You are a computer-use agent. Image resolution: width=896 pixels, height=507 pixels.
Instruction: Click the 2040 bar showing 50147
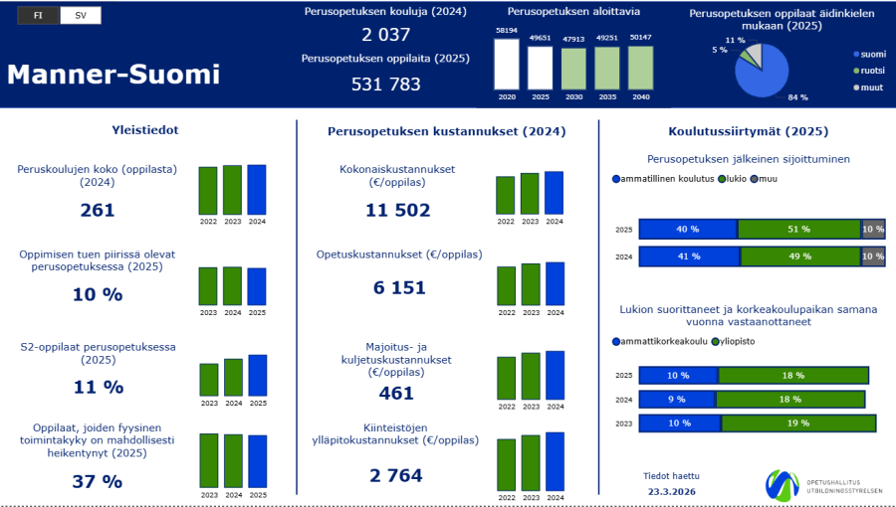pos(640,68)
